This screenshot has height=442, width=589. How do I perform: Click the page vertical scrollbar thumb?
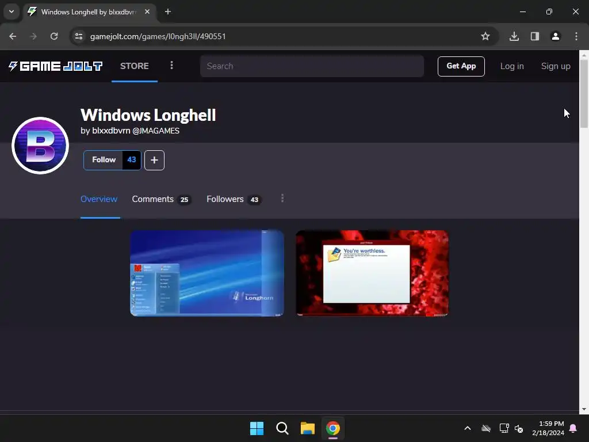[x=584, y=94]
